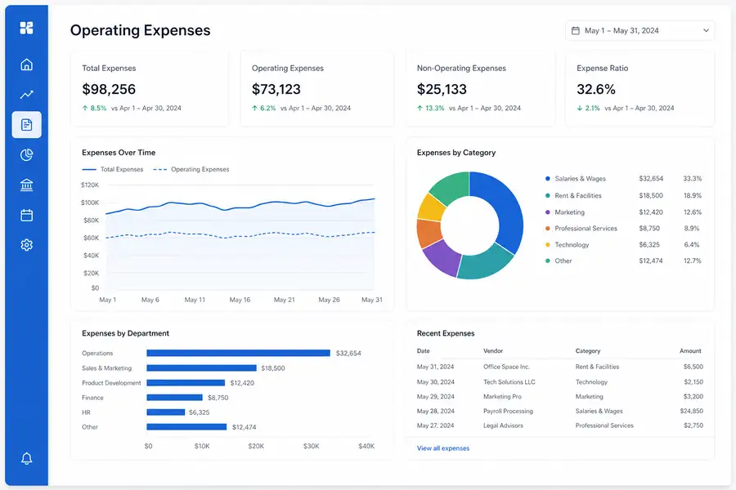Open the trends line chart icon in the sidebar
Image resolution: width=736 pixels, height=490 pixels.
pyautogui.click(x=27, y=94)
